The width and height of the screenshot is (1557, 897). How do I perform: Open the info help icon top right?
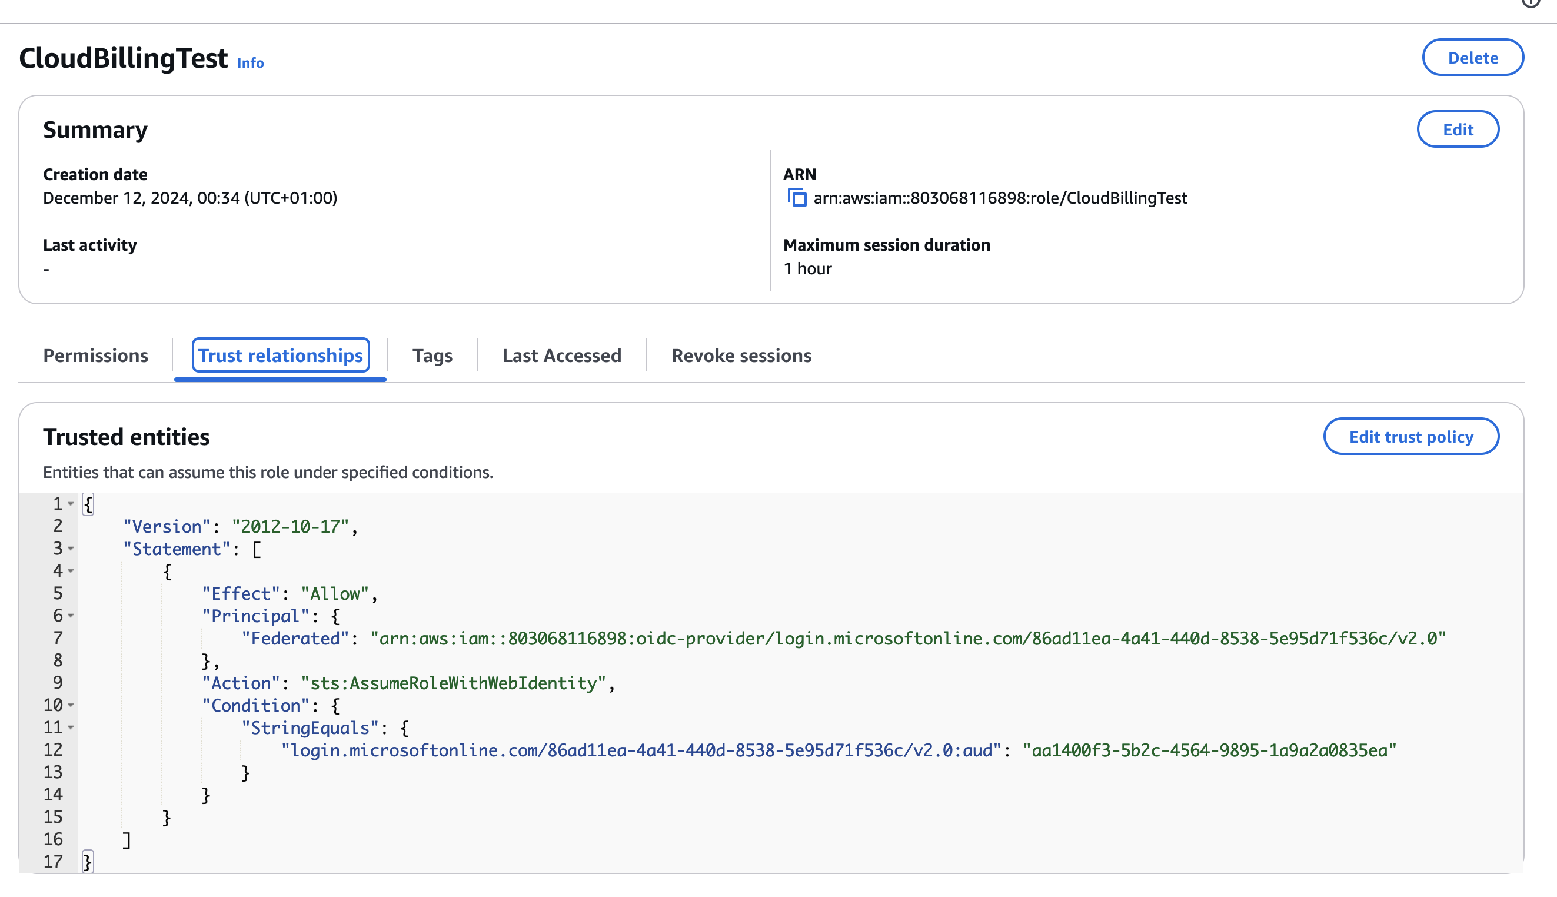click(x=1531, y=4)
